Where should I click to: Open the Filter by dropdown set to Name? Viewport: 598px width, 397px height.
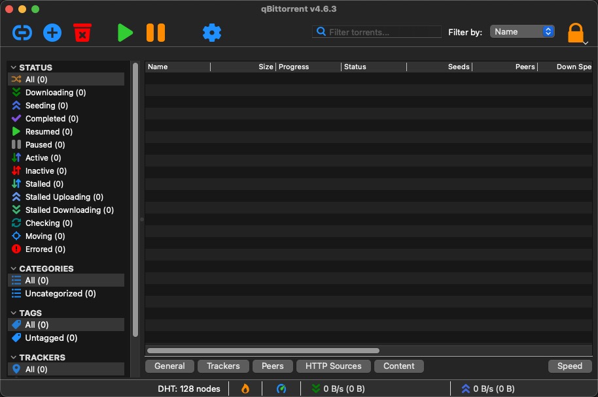pos(521,31)
